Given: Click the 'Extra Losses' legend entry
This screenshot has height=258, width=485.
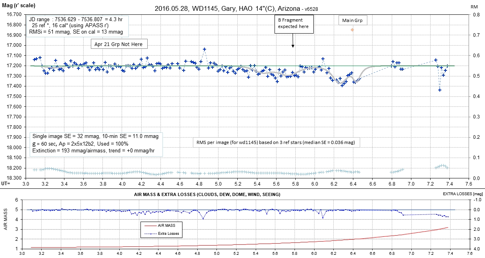Looking at the screenshot, I should point(162,233).
